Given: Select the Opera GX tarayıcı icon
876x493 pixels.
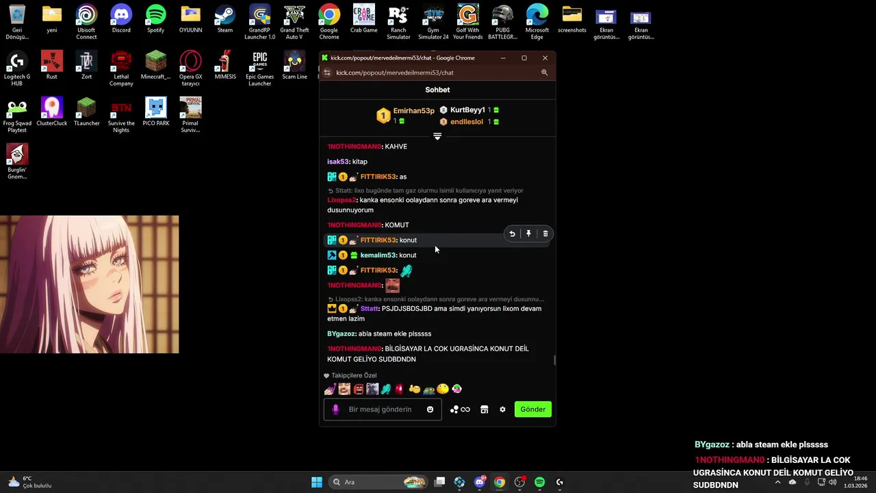Looking at the screenshot, I should coord(190,68).
